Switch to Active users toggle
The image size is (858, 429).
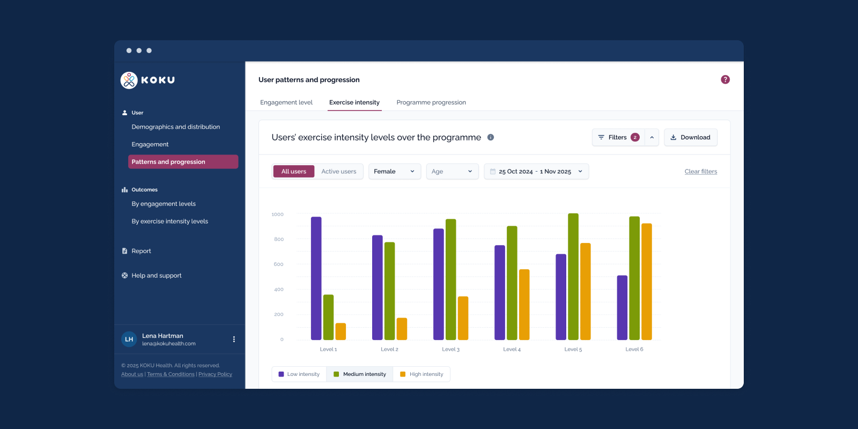pos(339,172)
